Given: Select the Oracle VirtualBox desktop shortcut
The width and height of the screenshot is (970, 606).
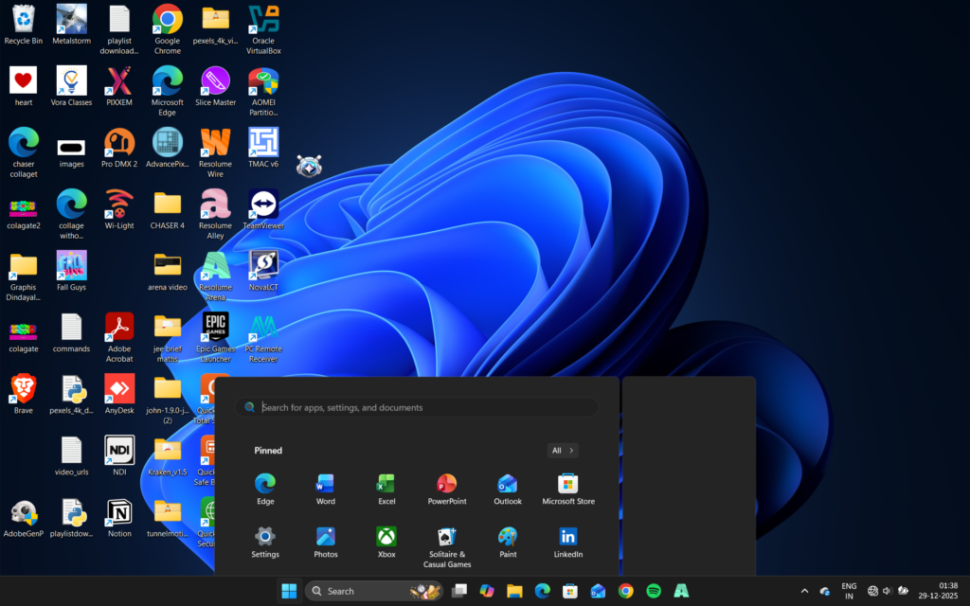Looking at the screenshot, I should pyautogui.click(x=263, y=29).
